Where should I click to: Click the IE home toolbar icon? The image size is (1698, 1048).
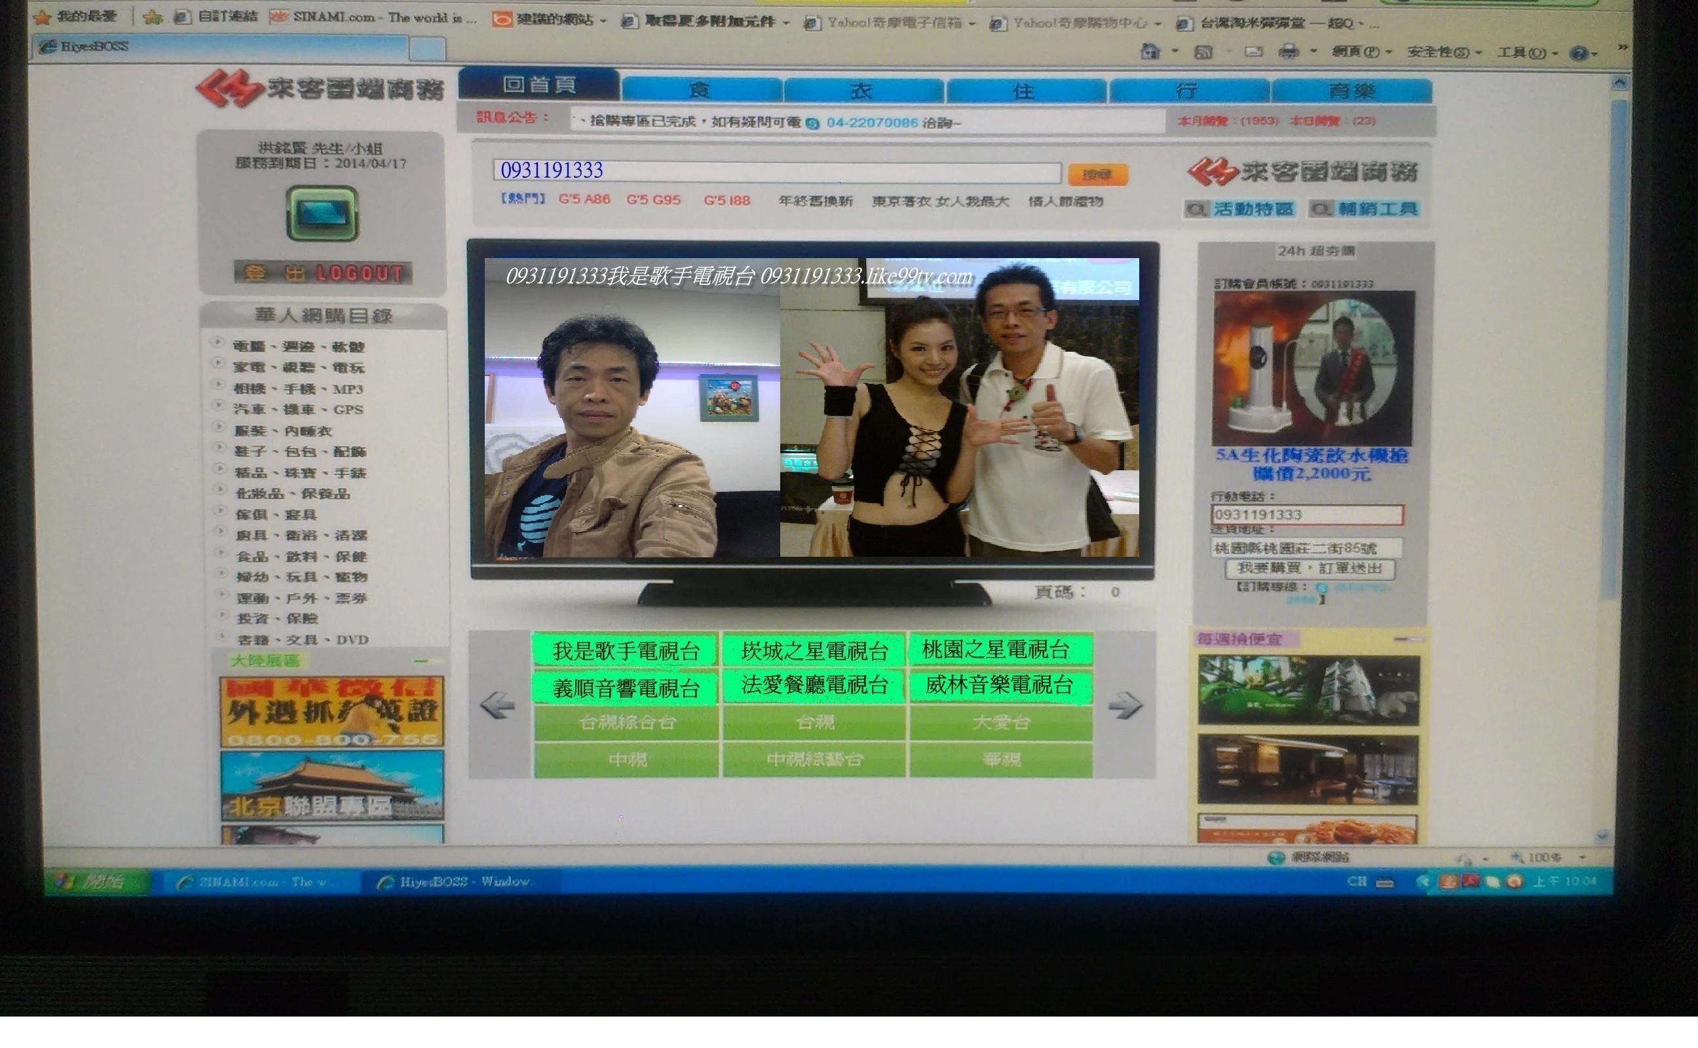tap(1150, 51)
